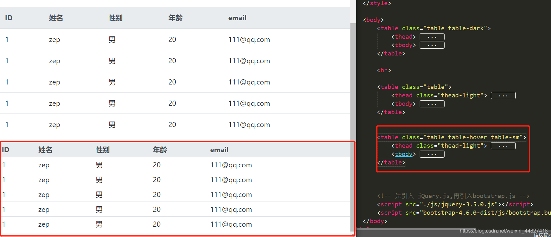
Task: Expand folded thead-light inside table-hover table-sm table
Action: pyautogui.click(x=503, y=146)
